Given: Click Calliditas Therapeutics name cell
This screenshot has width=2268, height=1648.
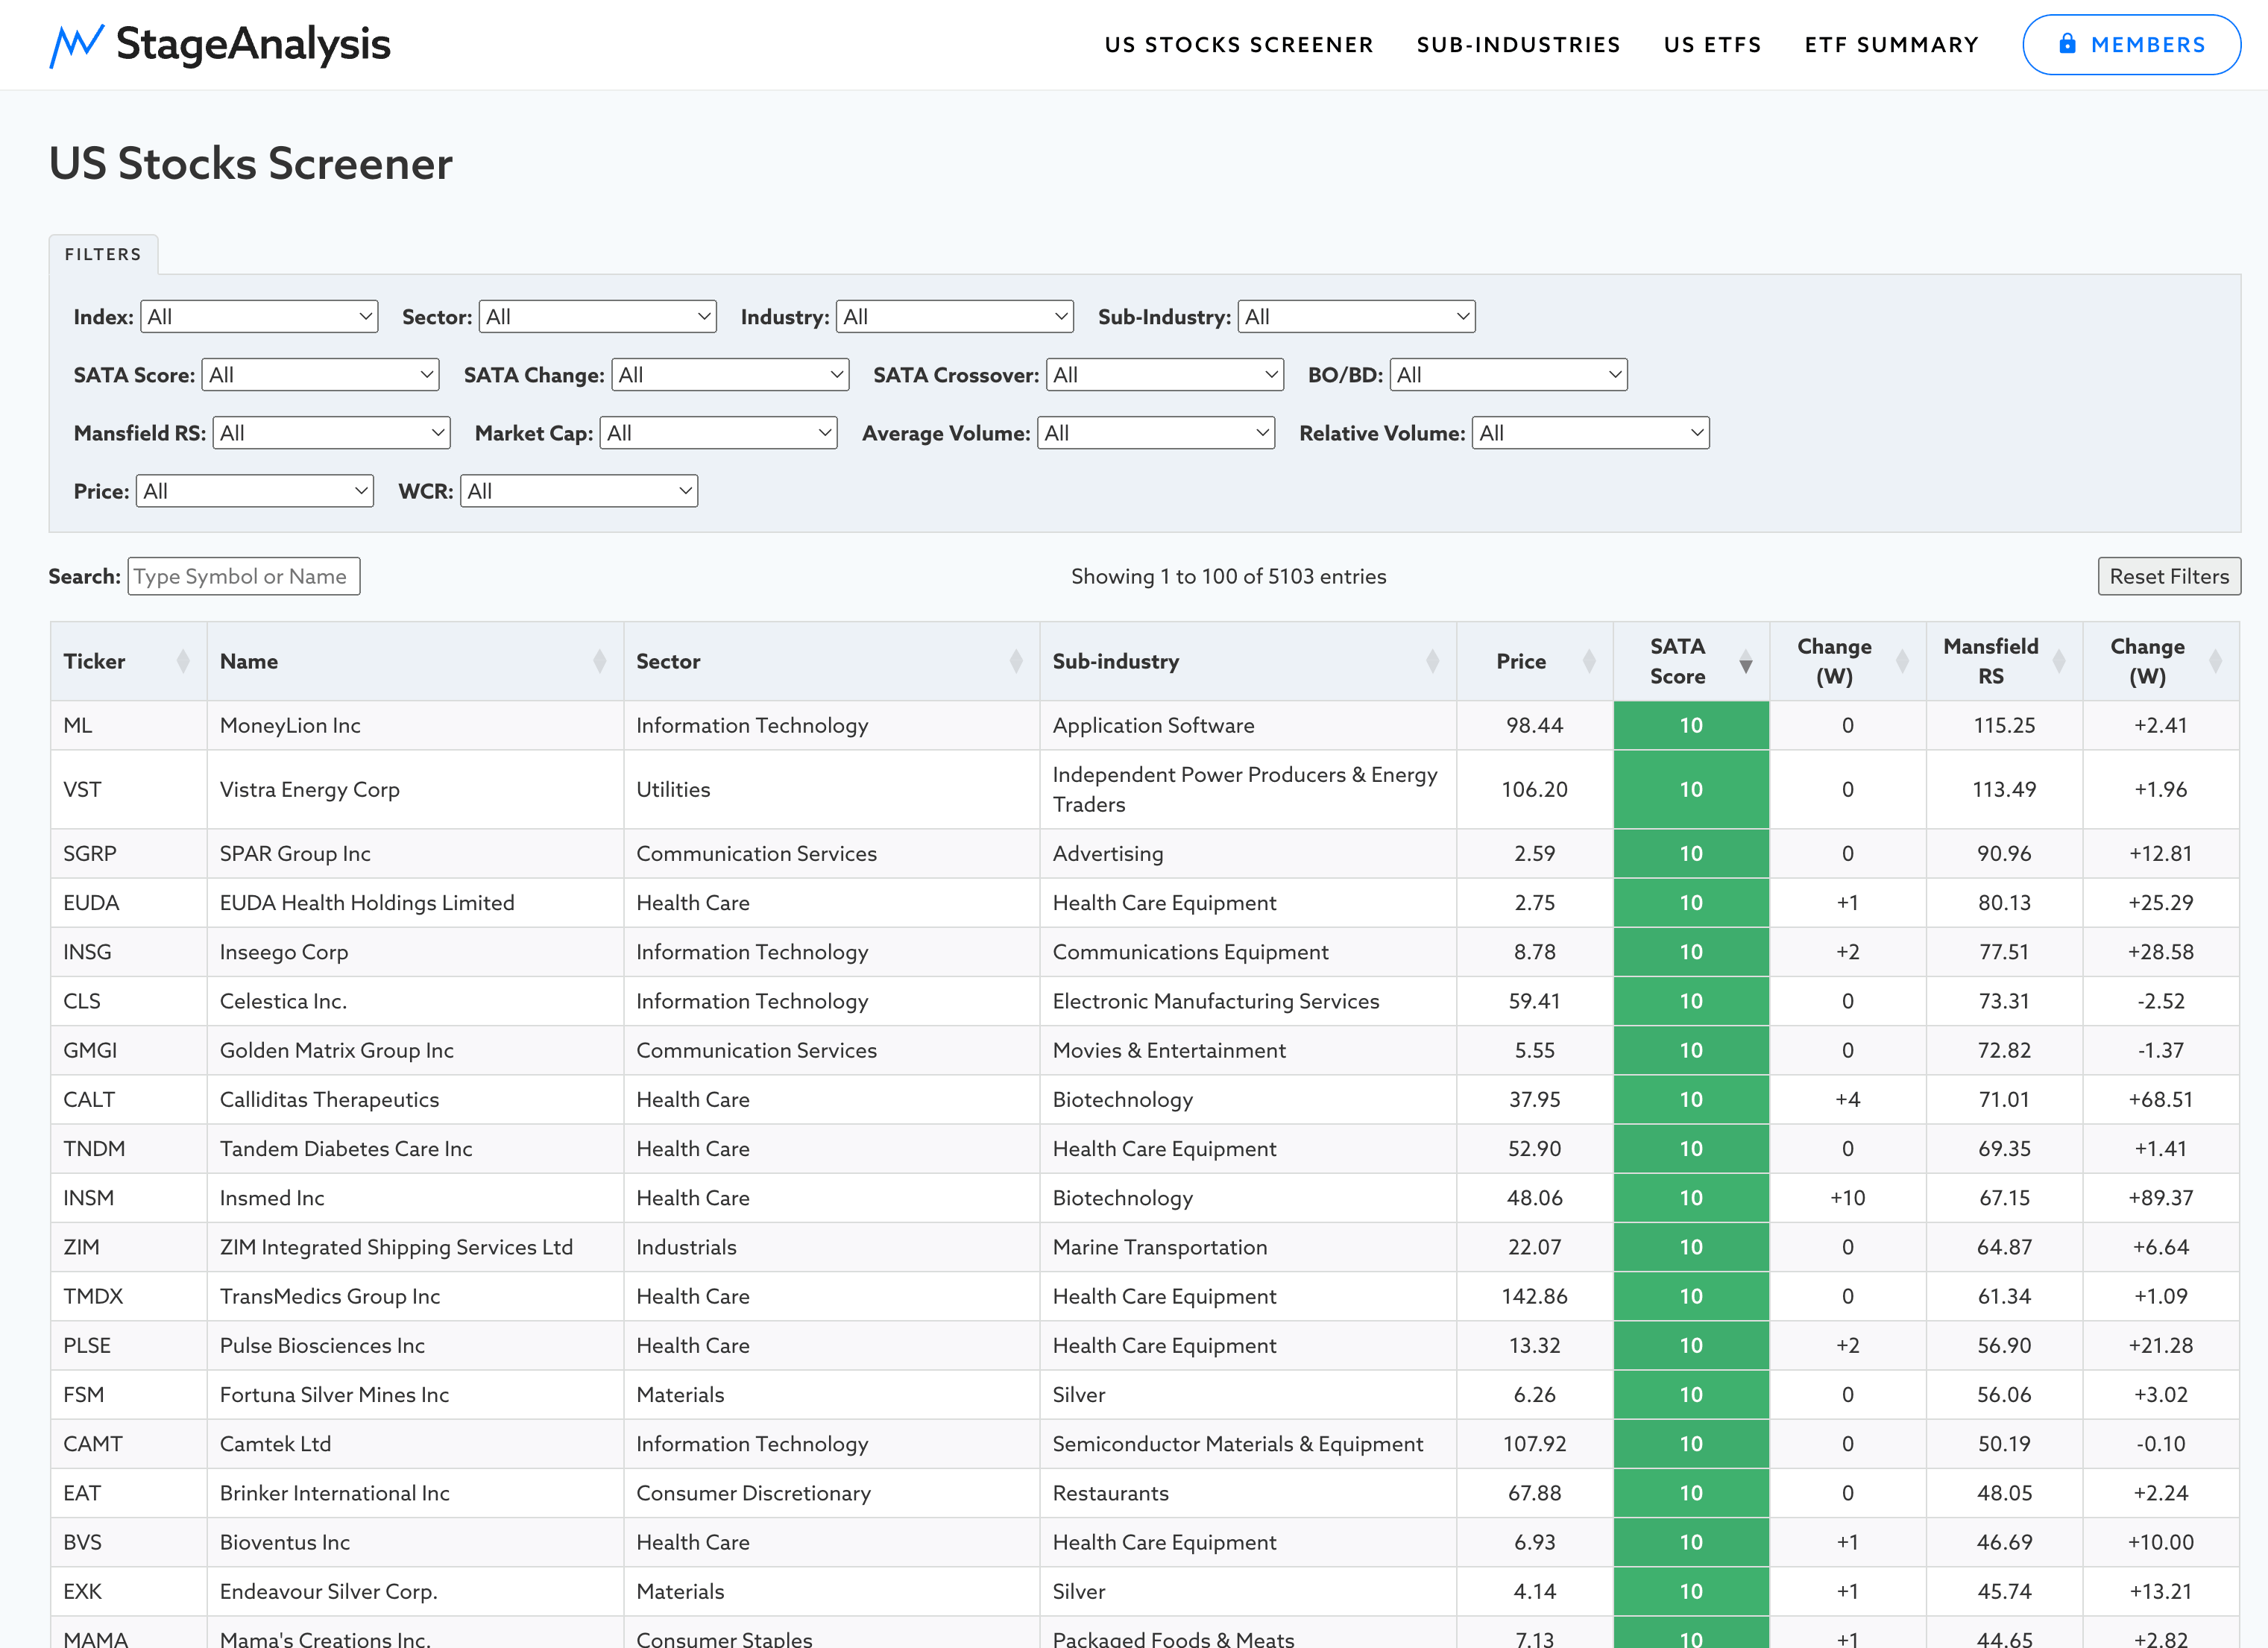Looking at the screenshot, I should click(x=415, y=1099).
